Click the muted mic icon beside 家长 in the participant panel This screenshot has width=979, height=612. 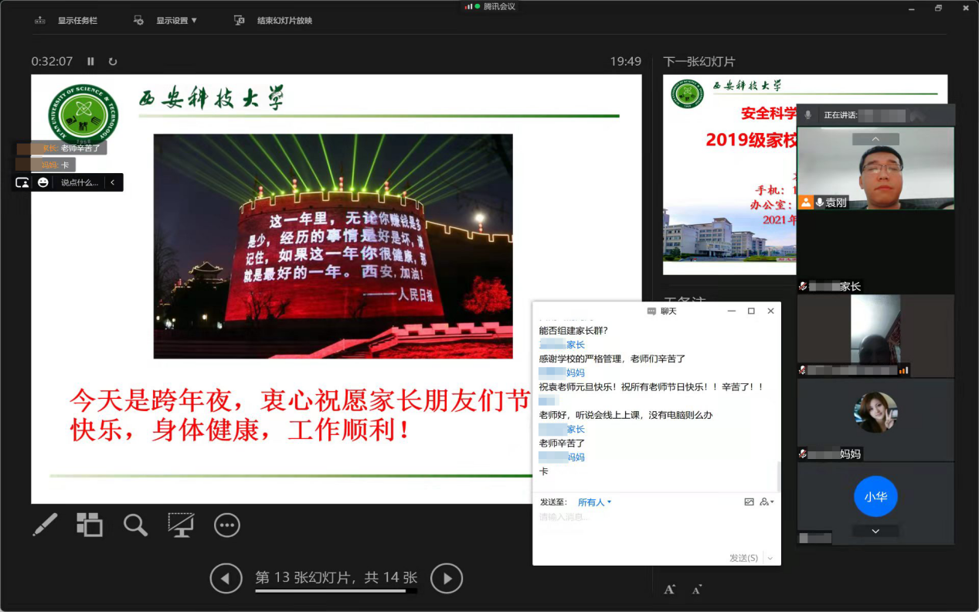point(804,286)
